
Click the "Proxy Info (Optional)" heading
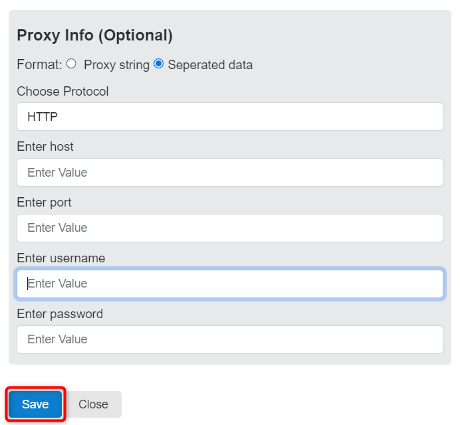[94, 36]
